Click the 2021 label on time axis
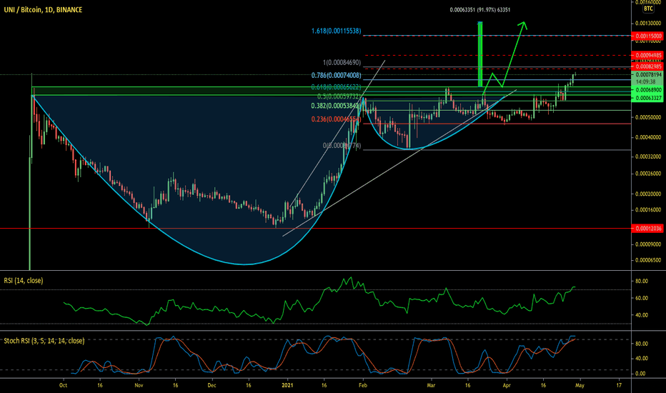The width and height of the screenshot is (666, 393). [x=287, y=385]
